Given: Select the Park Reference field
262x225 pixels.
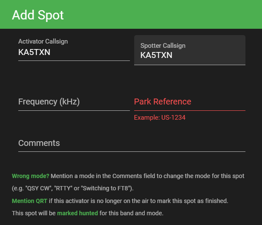Looking at the screenshot, I should pos(189,102).
